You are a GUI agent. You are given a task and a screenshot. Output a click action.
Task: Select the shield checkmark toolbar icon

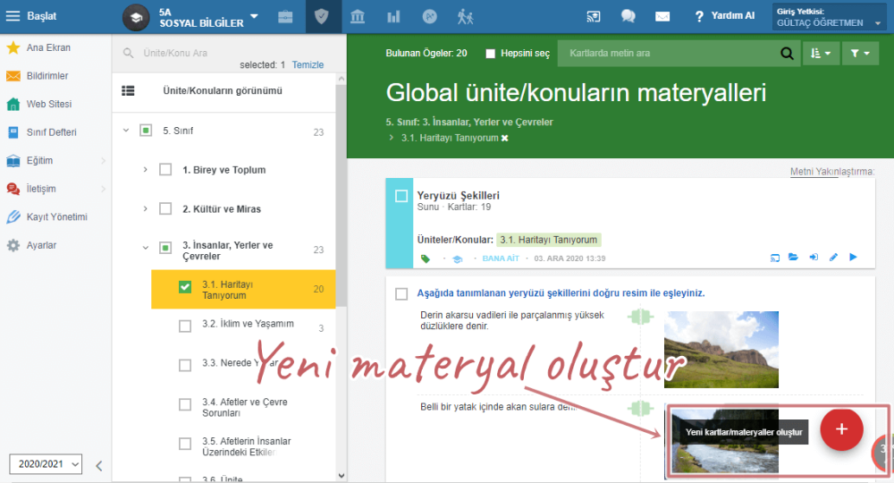click(322, 16)
